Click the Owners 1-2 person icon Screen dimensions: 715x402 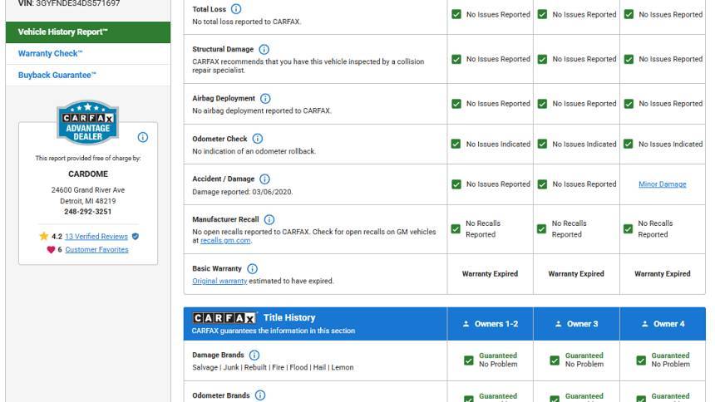point(466,324)
